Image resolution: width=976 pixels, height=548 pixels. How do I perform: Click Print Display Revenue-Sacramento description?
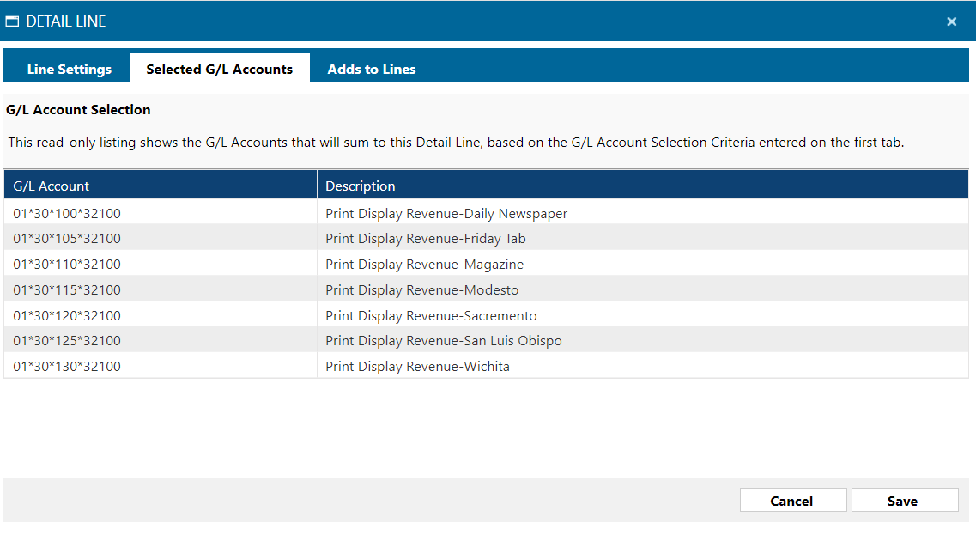pos(431,315)
